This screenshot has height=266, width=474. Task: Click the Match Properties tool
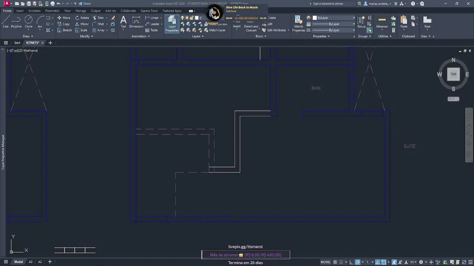[299, 24]
